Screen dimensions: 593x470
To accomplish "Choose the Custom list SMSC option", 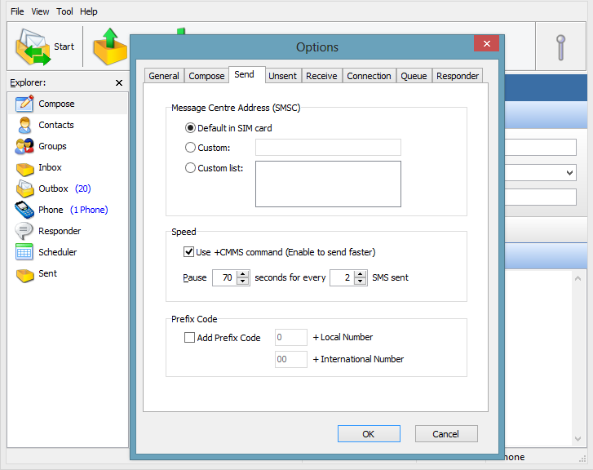I will (x=191, y=168).
